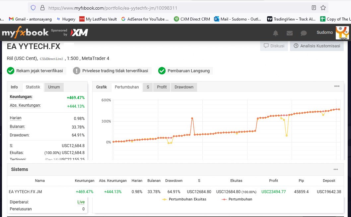Open the Sistems panel ellipsis menu
Screen dimensions: 351x217
[x=335, y=169]
